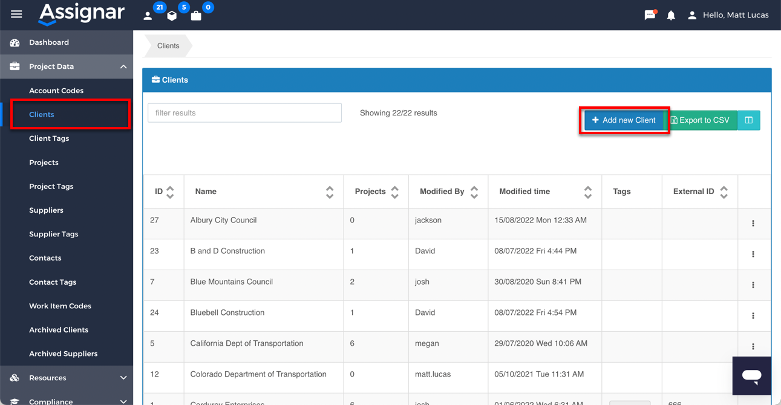The image size is (781, 405).
Task: Click the Showing 22/22 results text
Action: tap(398, 113)
